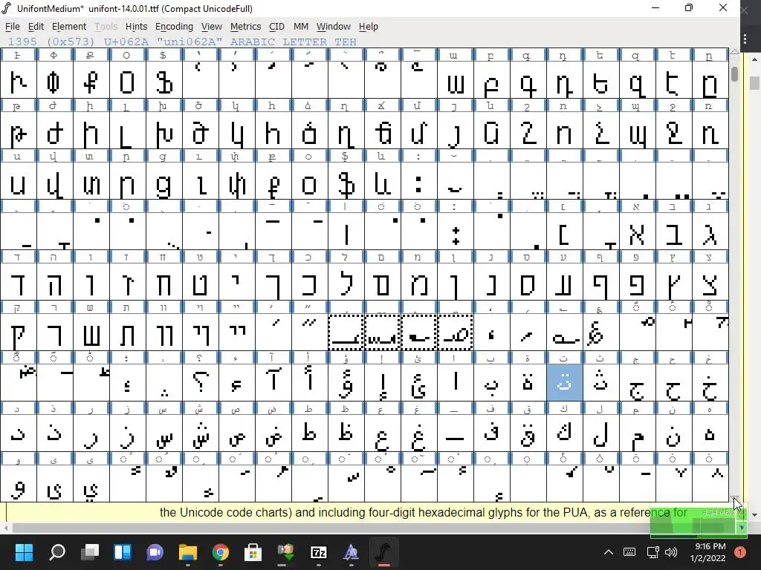Open the File menu

pyautogui.click(x=12, y=27)
